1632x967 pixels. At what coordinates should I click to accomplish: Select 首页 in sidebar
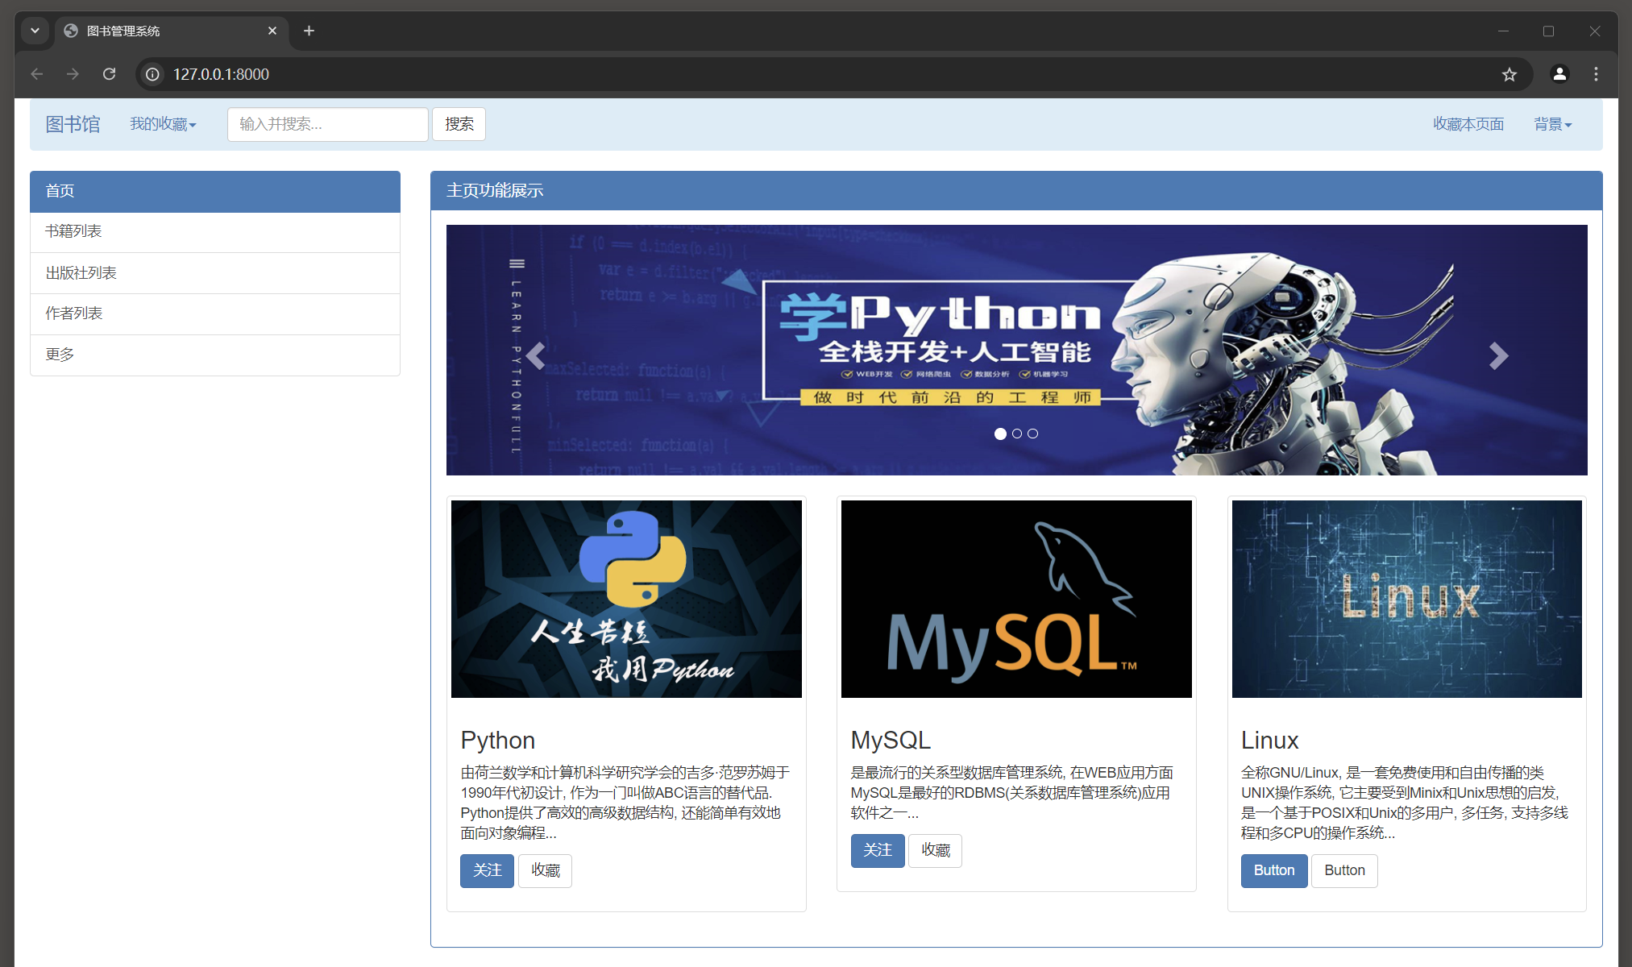pos(215,191)
